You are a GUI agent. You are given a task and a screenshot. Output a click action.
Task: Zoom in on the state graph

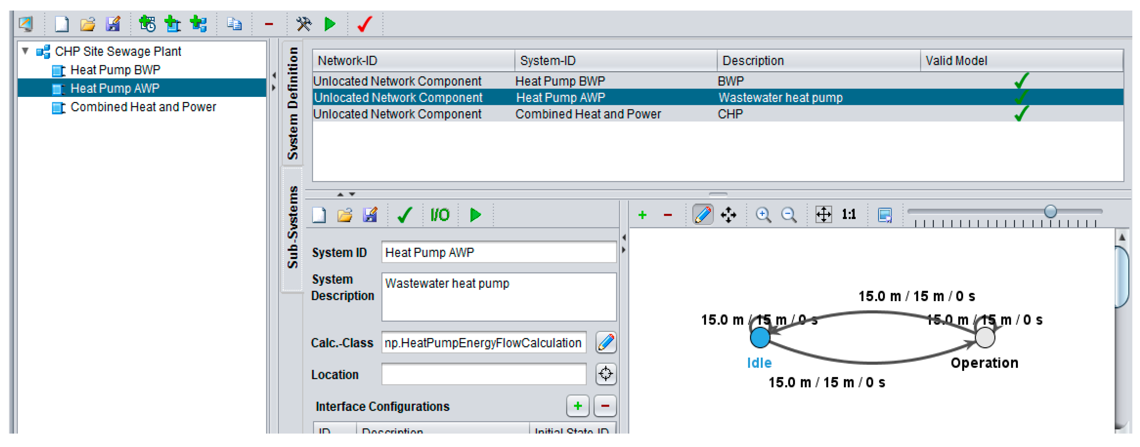pyautogui.click(x=763, y=215)
